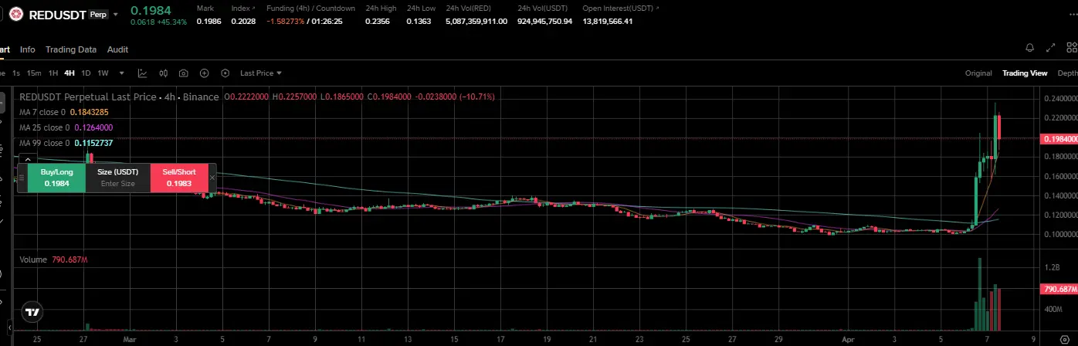Click the Index price label link

242,8
